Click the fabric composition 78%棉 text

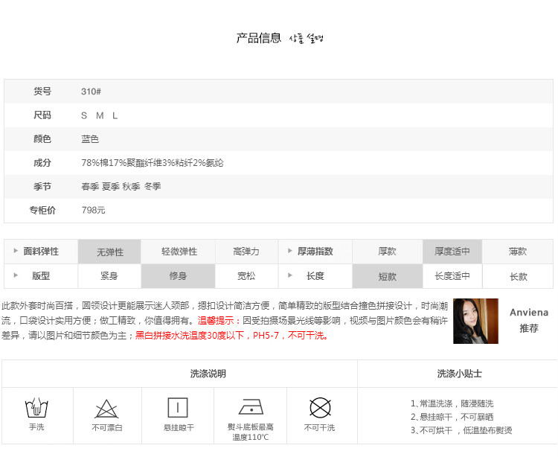[94, 163]
